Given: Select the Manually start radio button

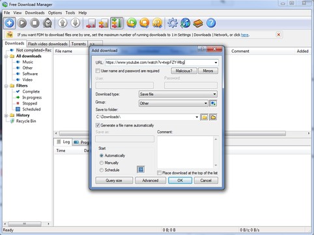Looking at the screenshot, I should coord(102,163).
